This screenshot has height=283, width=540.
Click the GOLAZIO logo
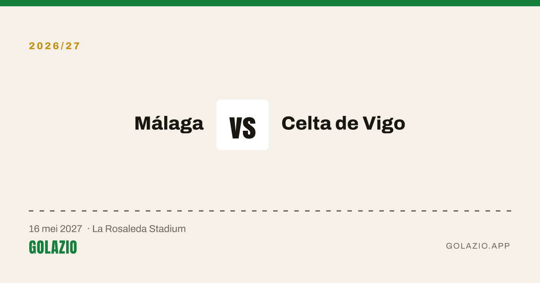tap(53, 247)
